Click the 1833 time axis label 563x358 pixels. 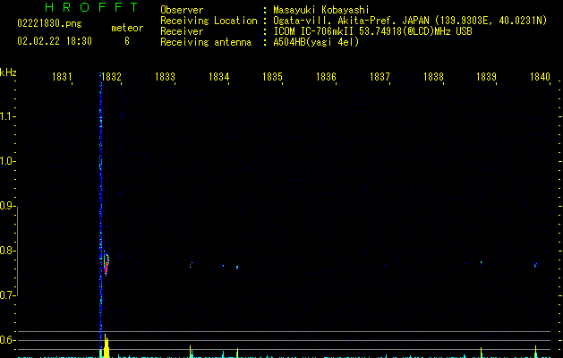(165, 77)
